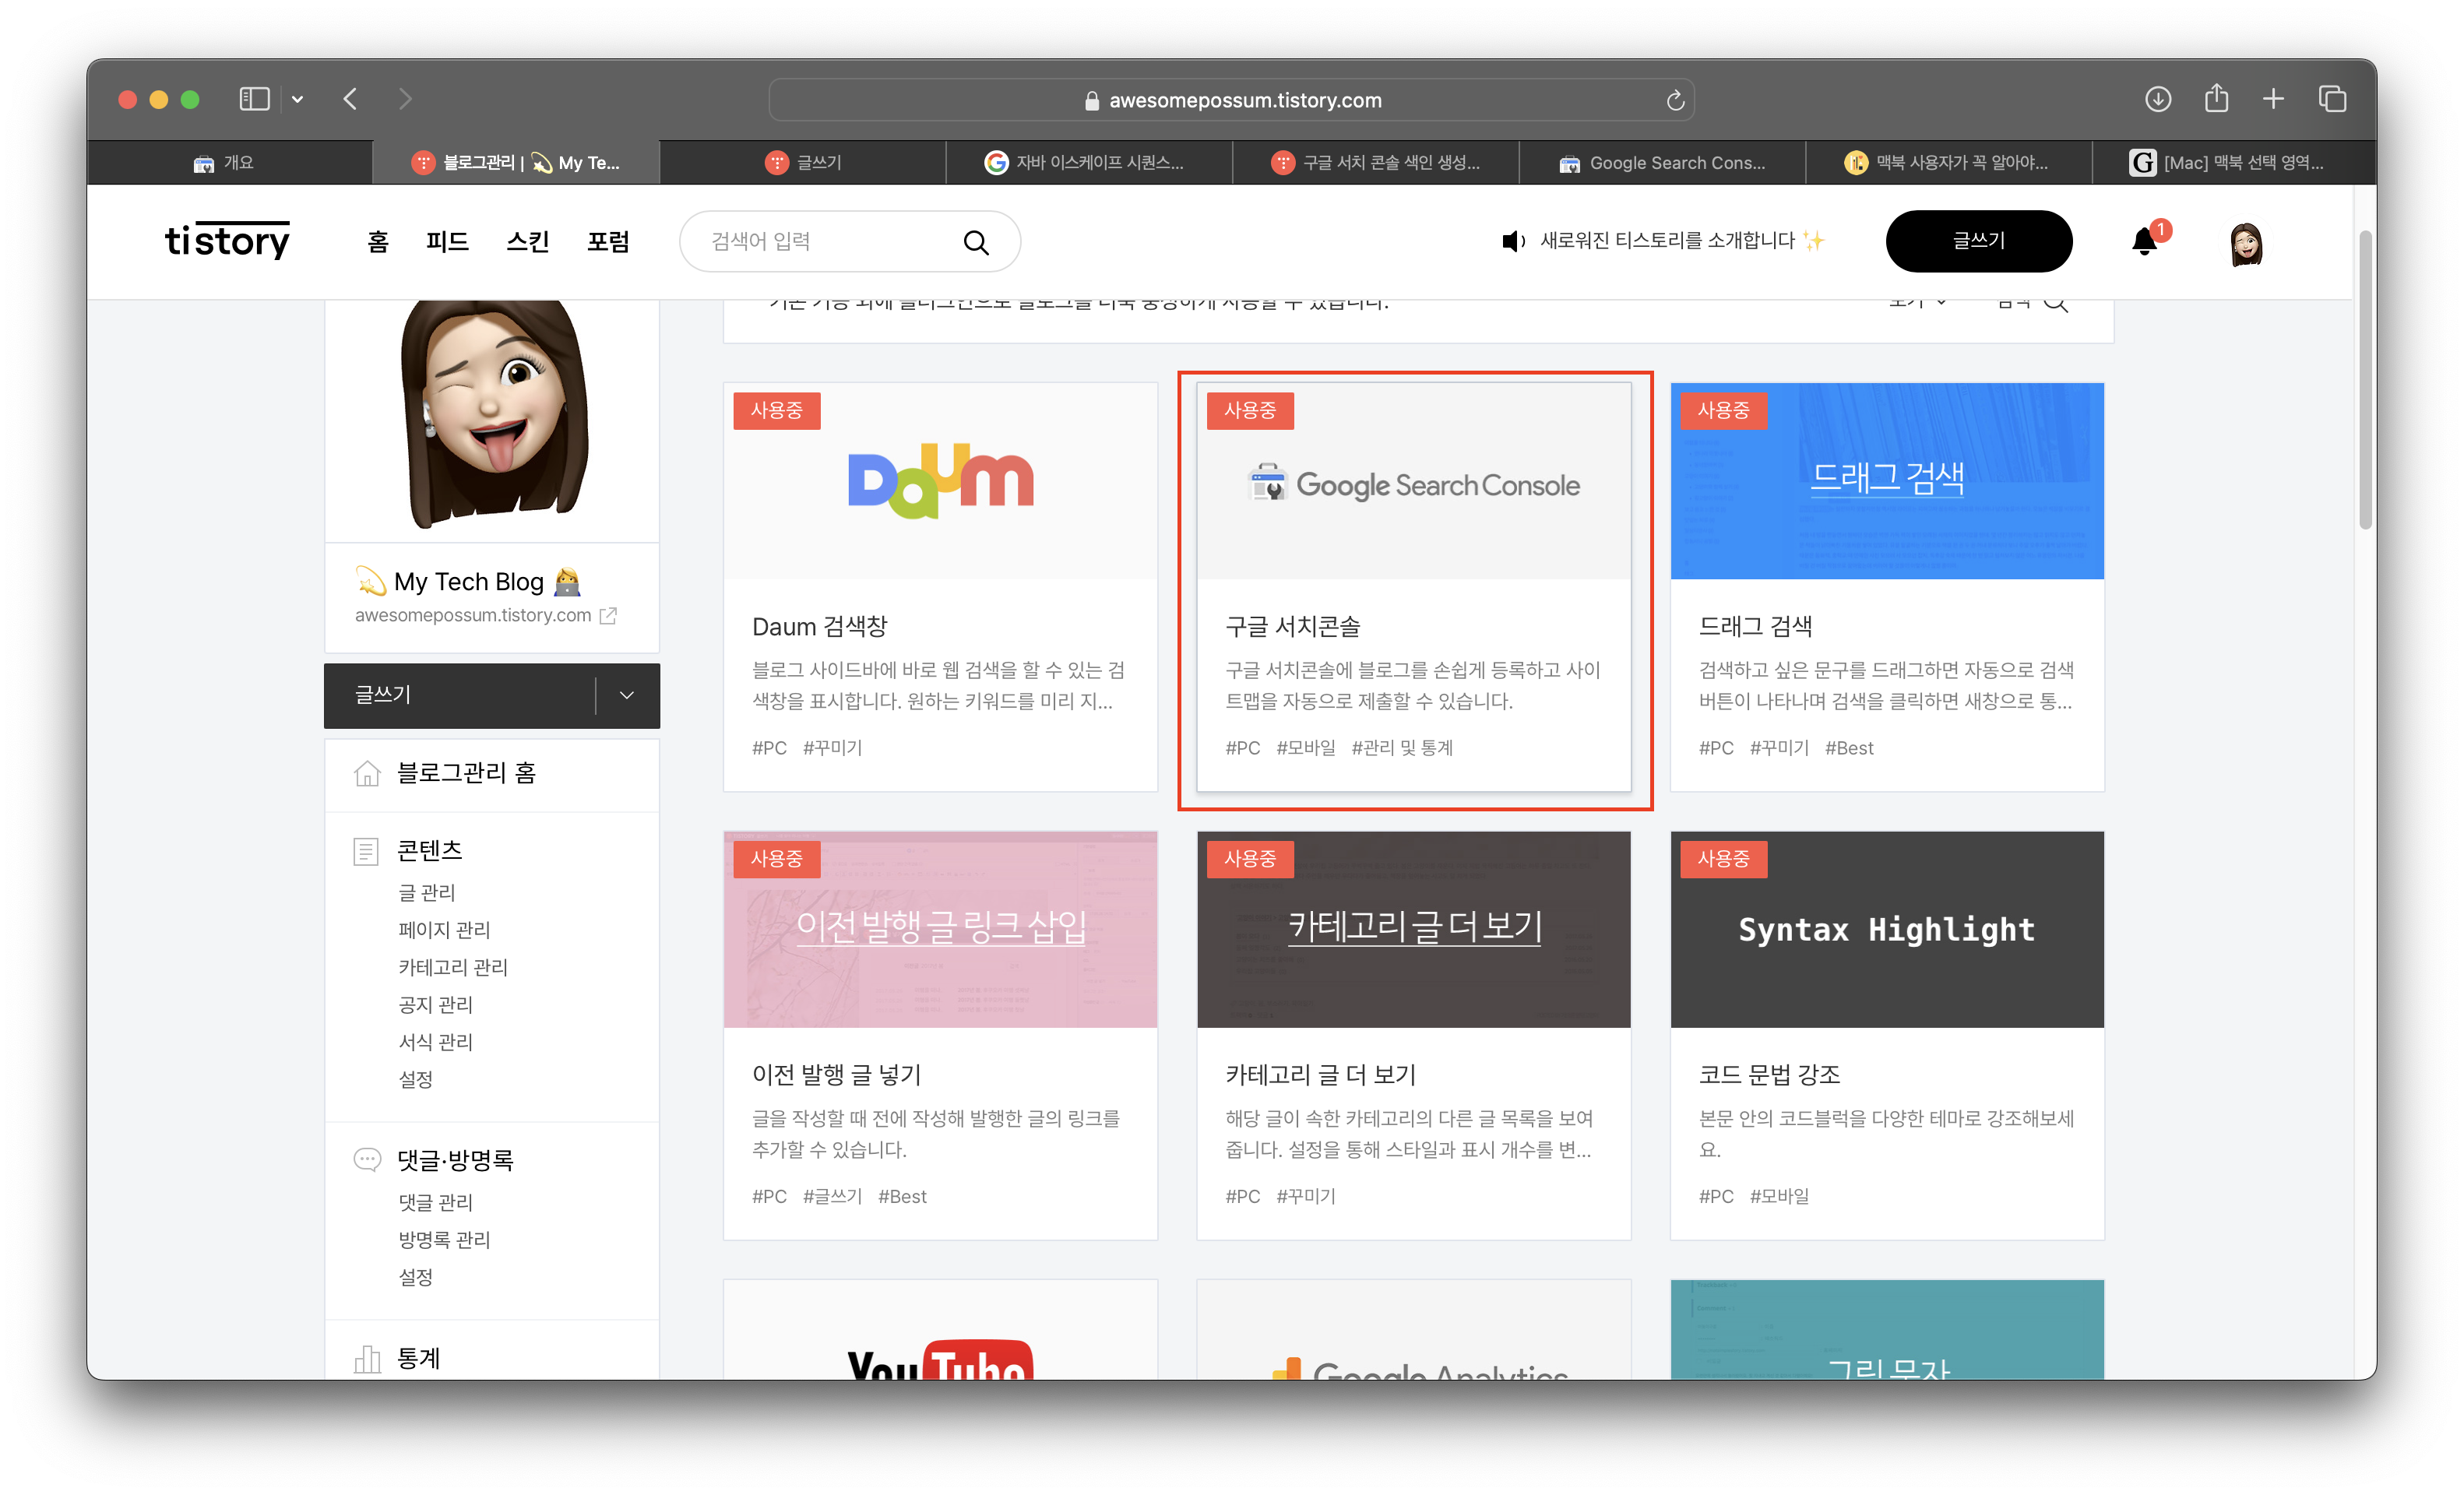
Task: Open 공지 관리 in the sidebar
Action: pyautogui.click(x=436, y=1004)
